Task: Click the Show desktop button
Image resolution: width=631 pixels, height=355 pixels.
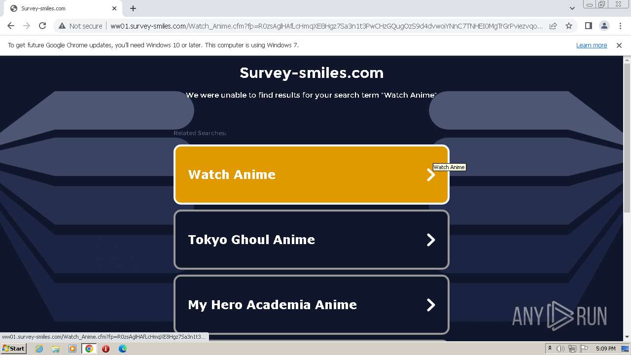Action: 625,349
